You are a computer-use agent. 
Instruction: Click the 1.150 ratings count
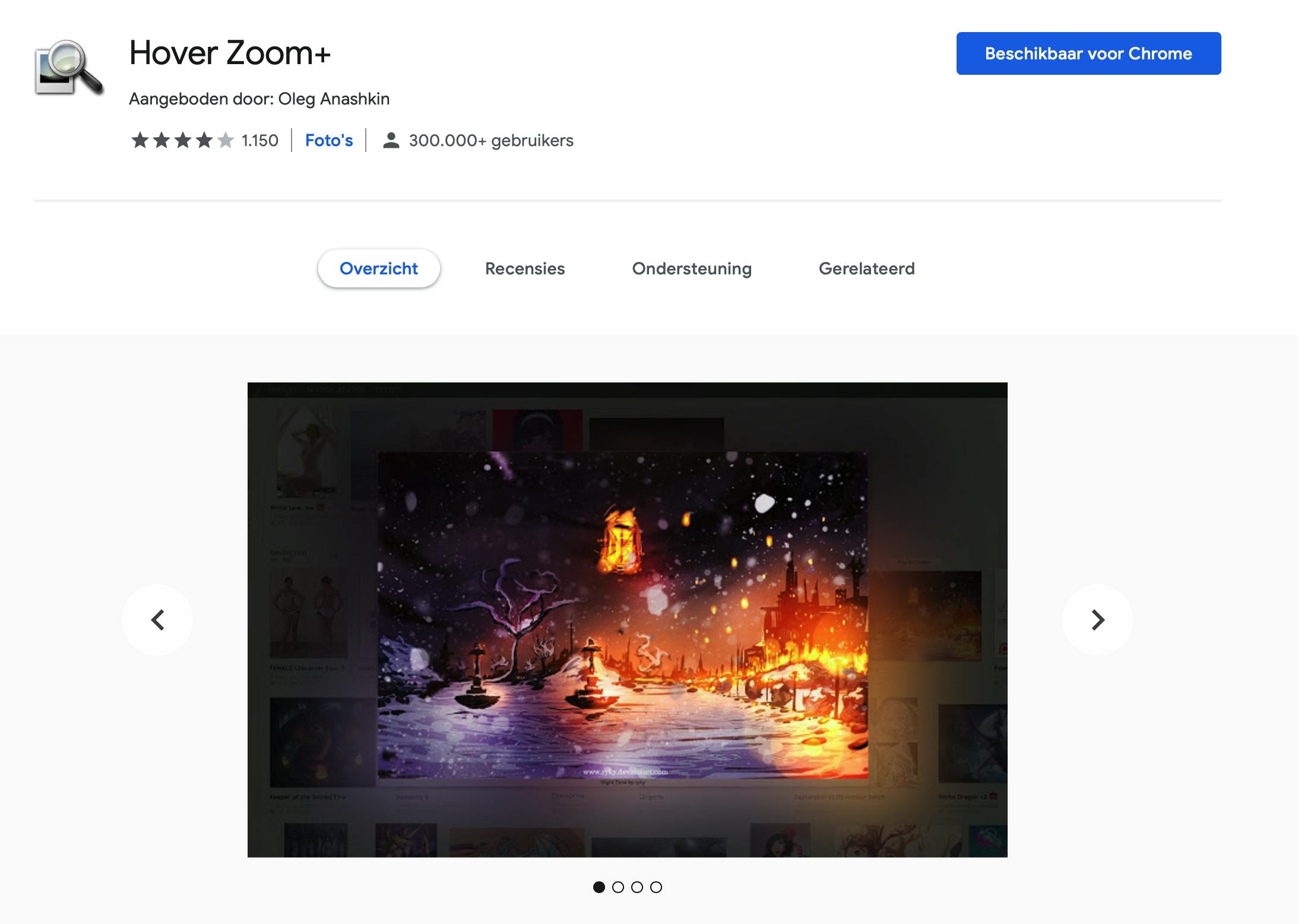click(x=260, y=141)
